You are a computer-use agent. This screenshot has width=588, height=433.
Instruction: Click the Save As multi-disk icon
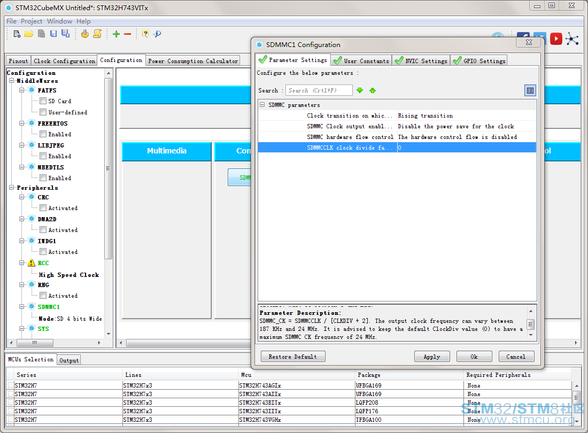(x=66, y=34)
